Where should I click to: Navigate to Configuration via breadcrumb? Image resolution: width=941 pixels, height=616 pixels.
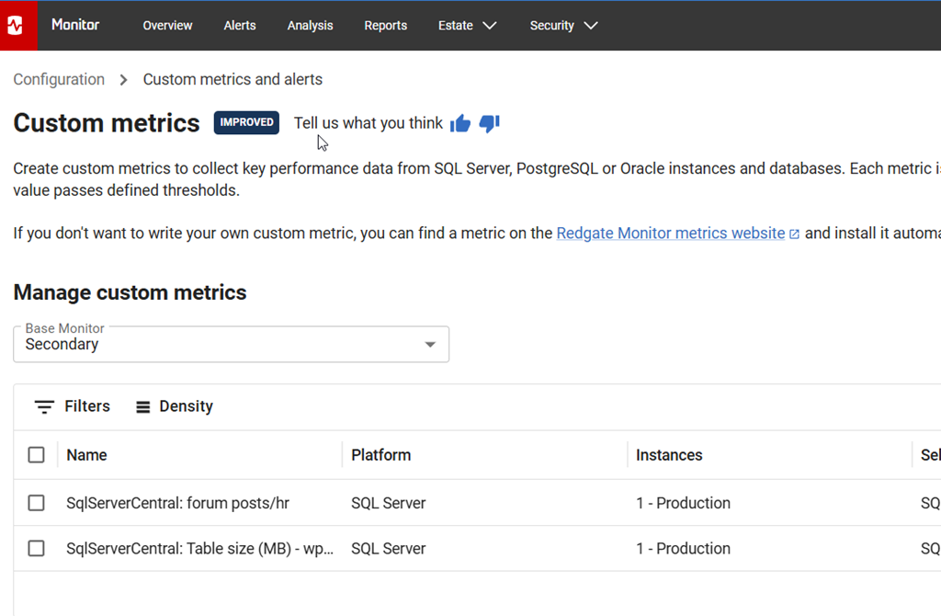pyautogui.click(x=59, y=80)
